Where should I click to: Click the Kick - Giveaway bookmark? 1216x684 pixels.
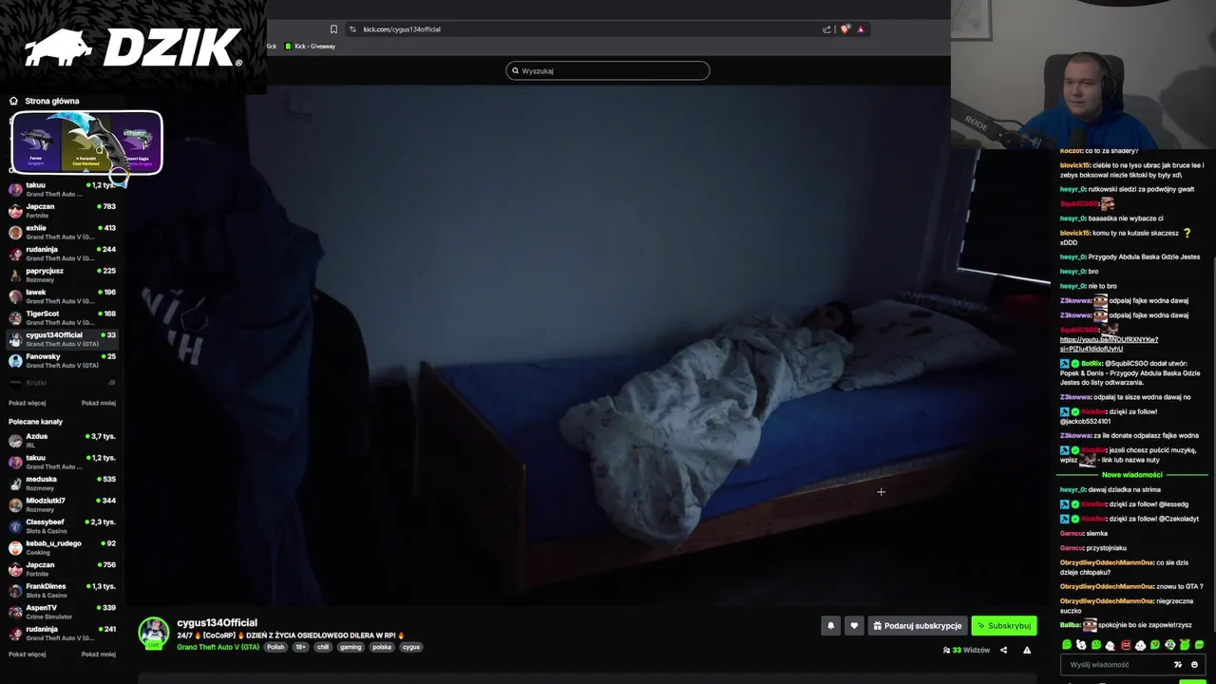point(311,47)
